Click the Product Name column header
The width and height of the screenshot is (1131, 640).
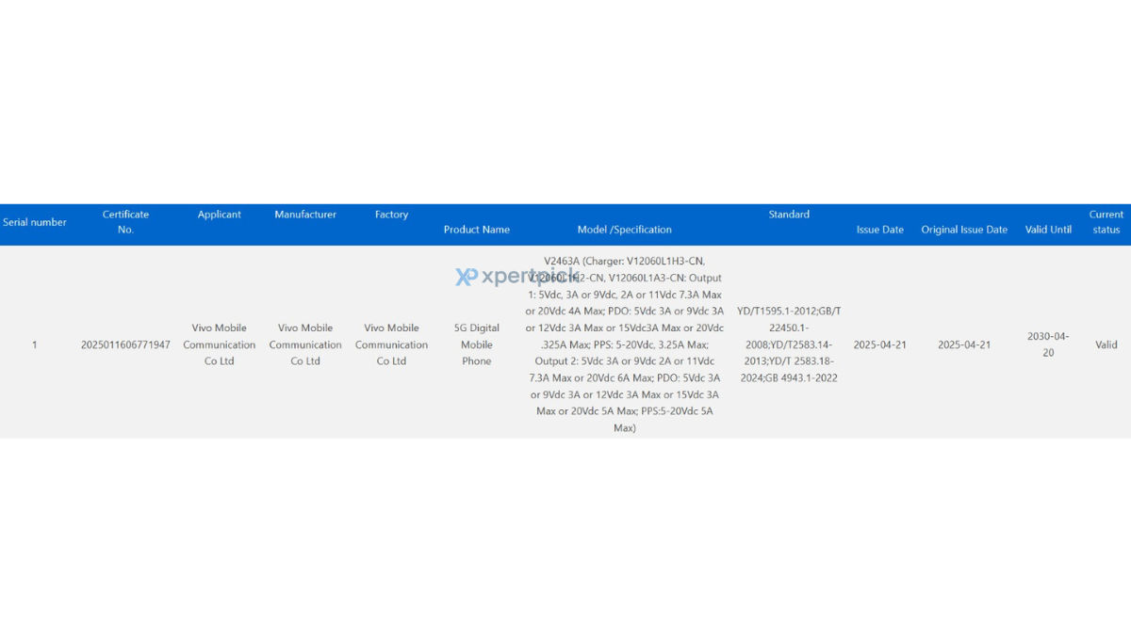click(x=477, y=230)
